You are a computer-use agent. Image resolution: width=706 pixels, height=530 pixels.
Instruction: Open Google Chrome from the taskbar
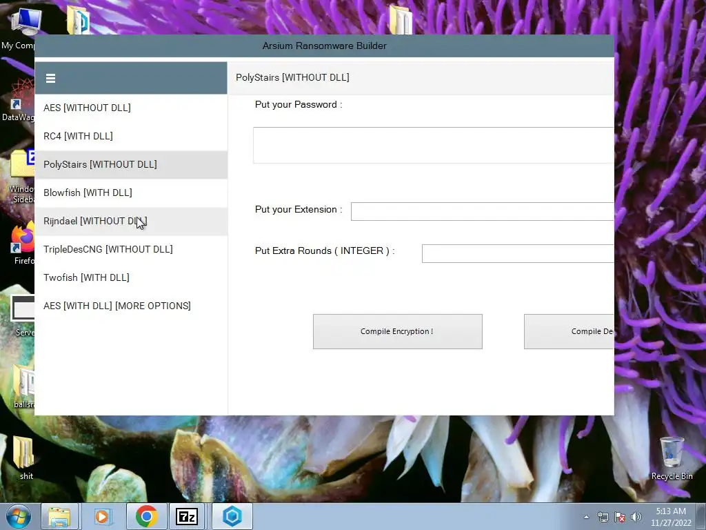146,516
